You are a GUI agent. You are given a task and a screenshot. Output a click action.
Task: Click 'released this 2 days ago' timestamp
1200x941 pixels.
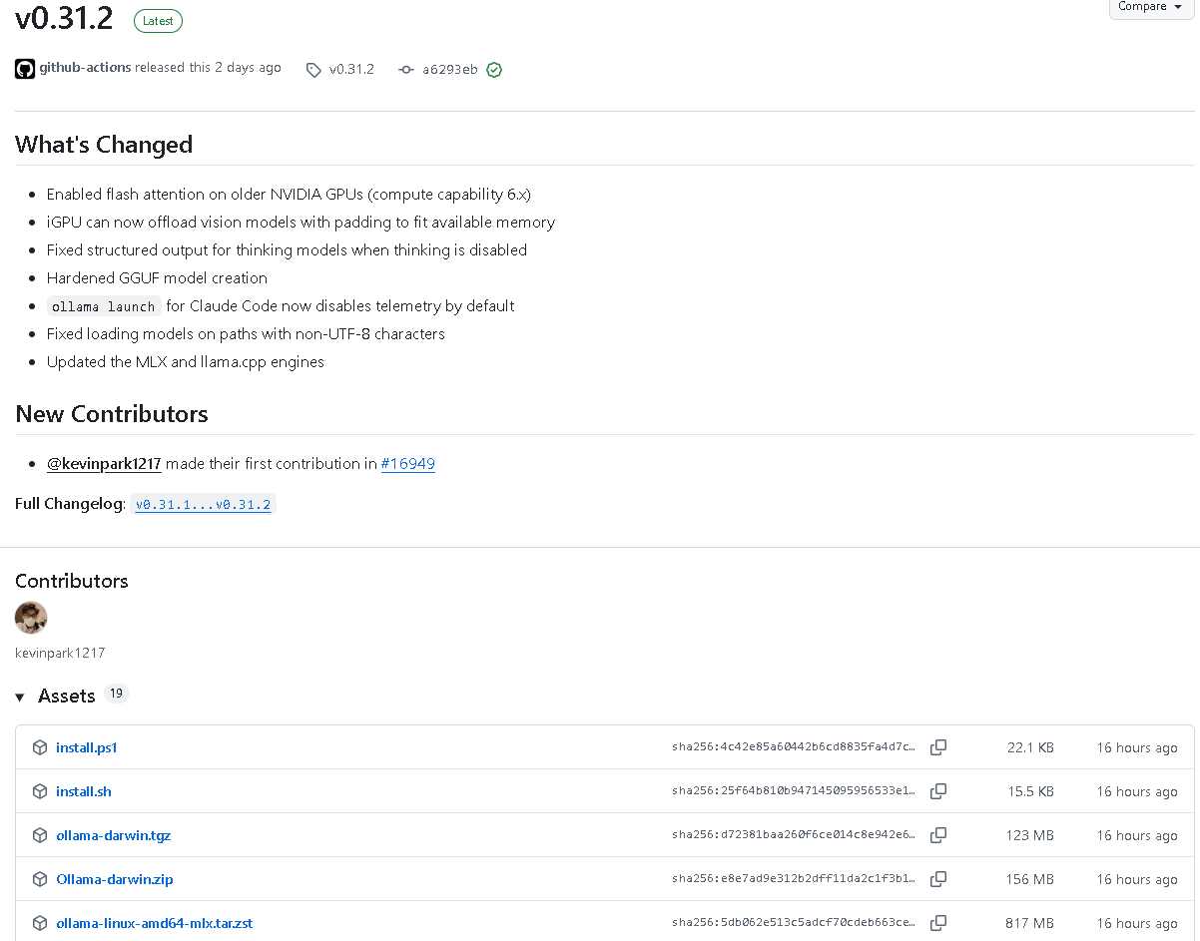tap(209, 68)
